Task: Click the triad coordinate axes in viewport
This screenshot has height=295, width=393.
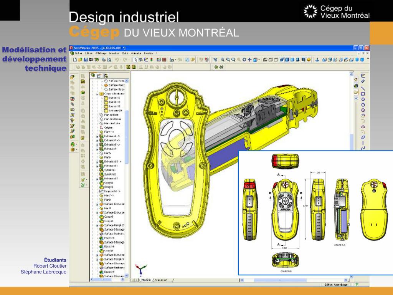Action: coord(141,270)
